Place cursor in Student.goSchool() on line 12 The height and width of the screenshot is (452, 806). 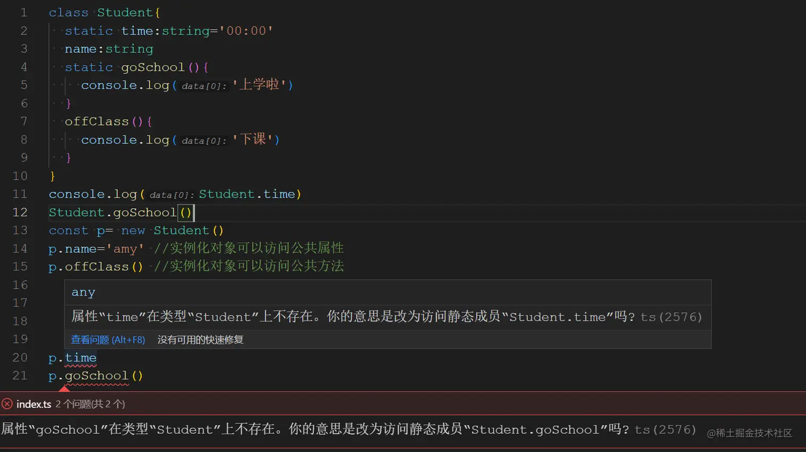pos(120,212)
